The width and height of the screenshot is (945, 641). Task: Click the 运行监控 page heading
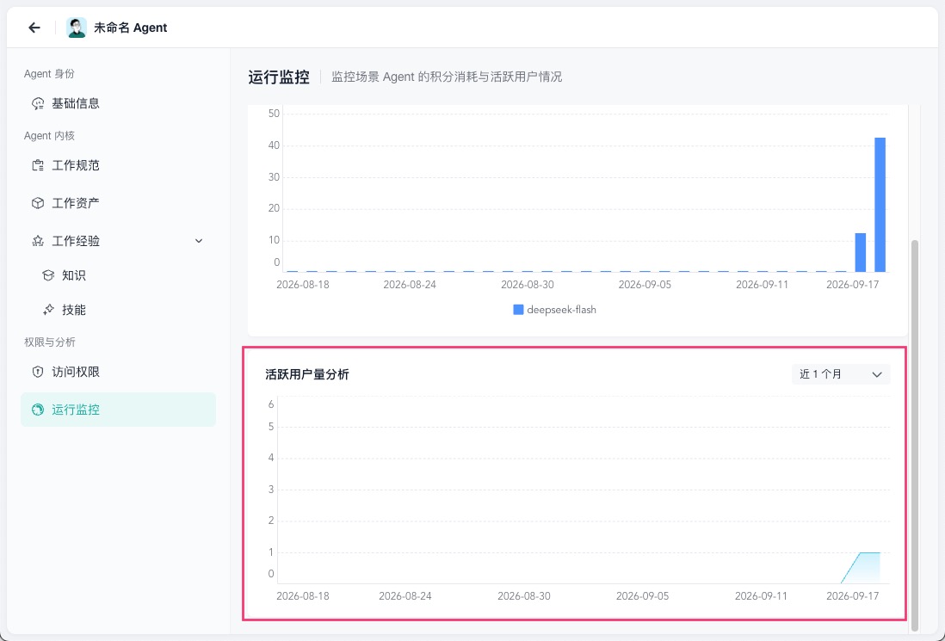279,77
